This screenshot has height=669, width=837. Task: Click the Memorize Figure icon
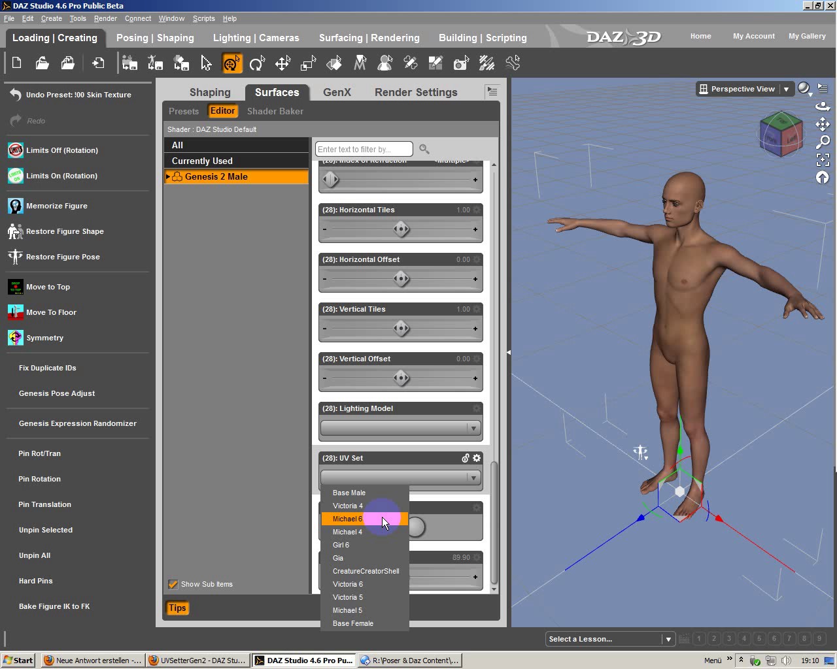pyautogui.click(x=15, y=206)
